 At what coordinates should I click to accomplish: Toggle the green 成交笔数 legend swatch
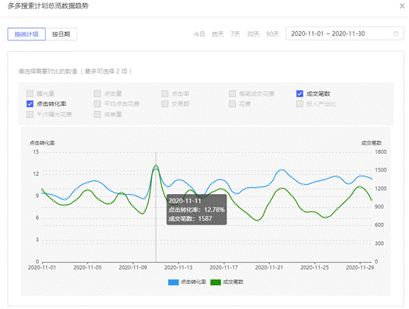(216, 282)
